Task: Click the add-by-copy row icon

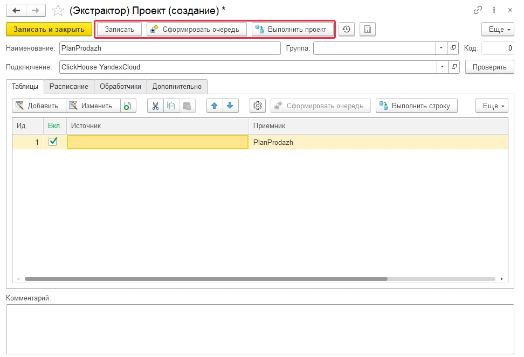Action: tap(127, 106)
